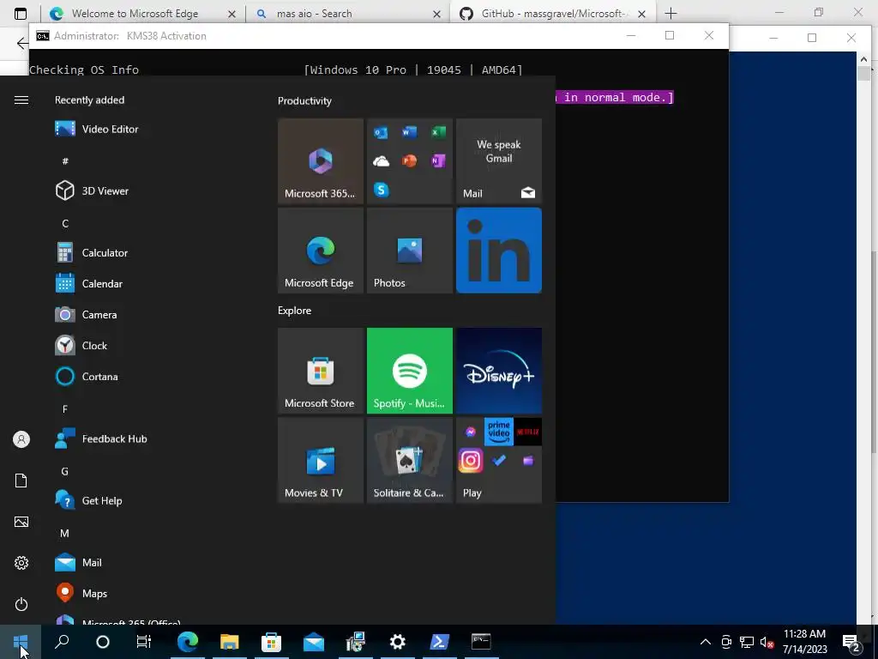Screen dimensions: 878x659
Task: Open the Play folder tile
Action: (x=499, y=460)
